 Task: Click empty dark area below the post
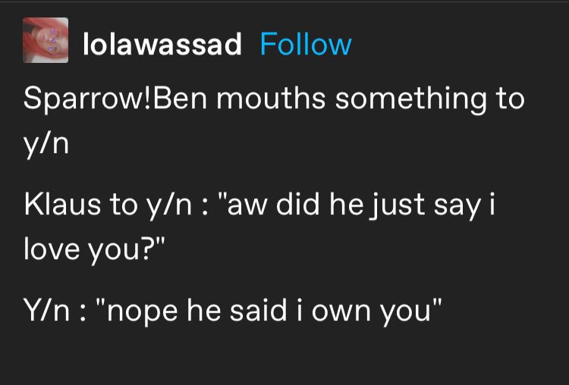click(x=284, y=357)
